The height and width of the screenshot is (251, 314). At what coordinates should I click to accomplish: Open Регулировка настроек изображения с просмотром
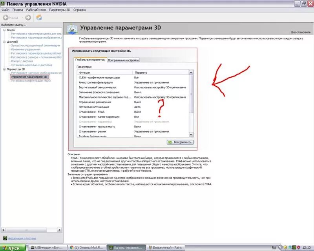pyautogui.click(x=36, y=73)
